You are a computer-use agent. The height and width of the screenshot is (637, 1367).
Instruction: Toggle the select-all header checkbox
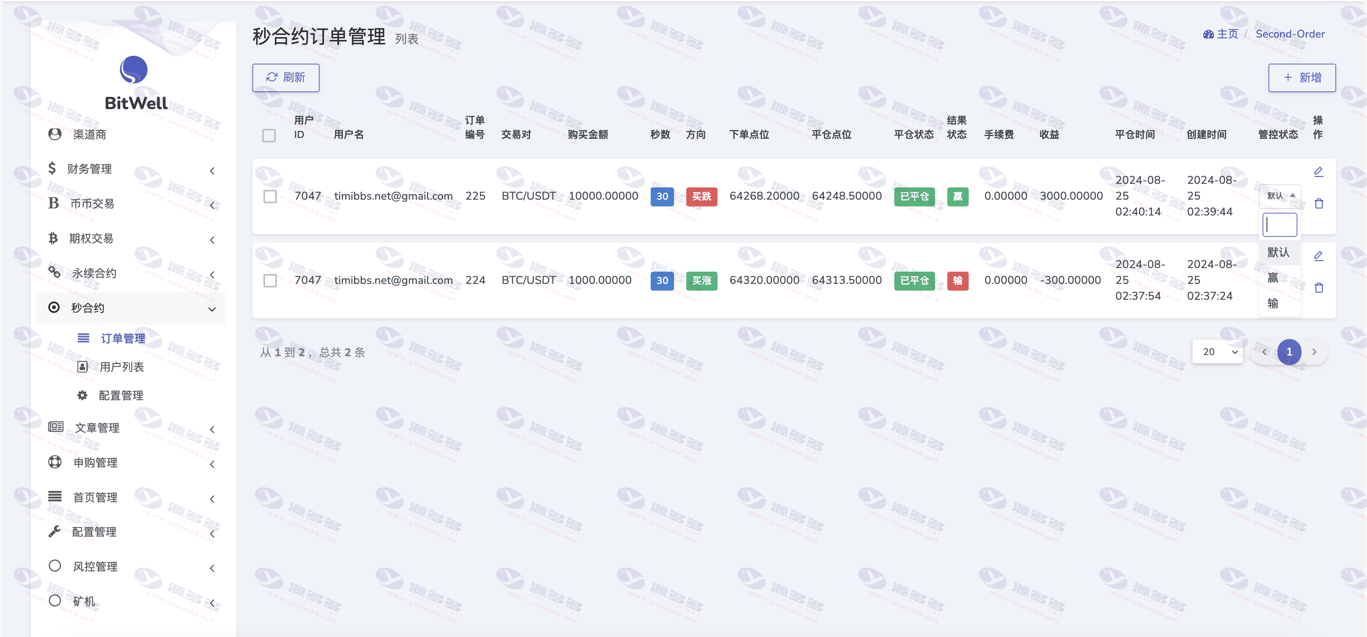point(269,135)
